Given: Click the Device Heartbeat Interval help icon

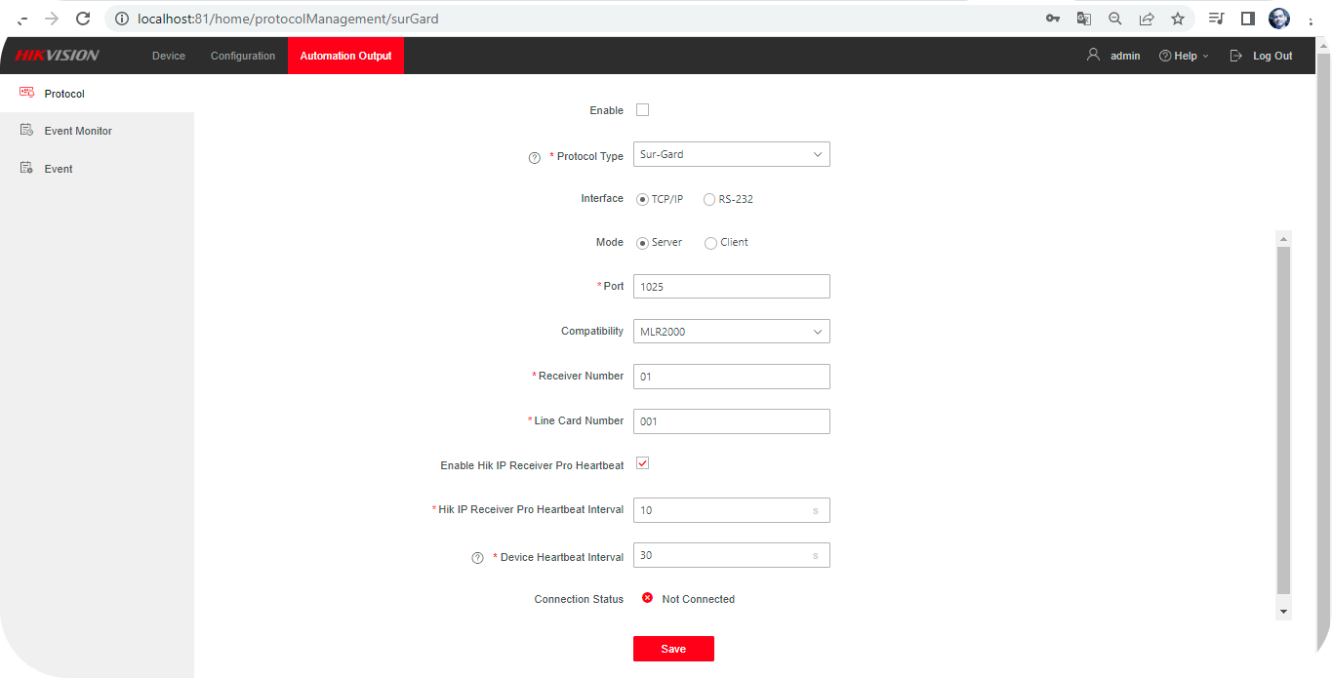Looking at the screenshot, I should pos(477,557).
